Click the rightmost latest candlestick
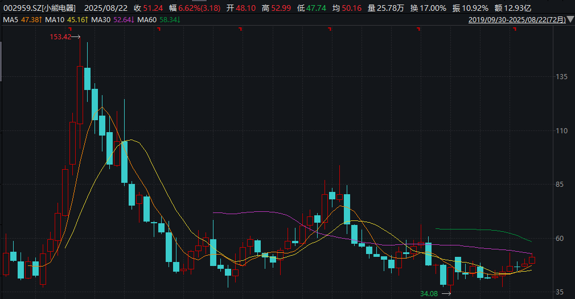575x299 pixels. (x=532, y=260)
